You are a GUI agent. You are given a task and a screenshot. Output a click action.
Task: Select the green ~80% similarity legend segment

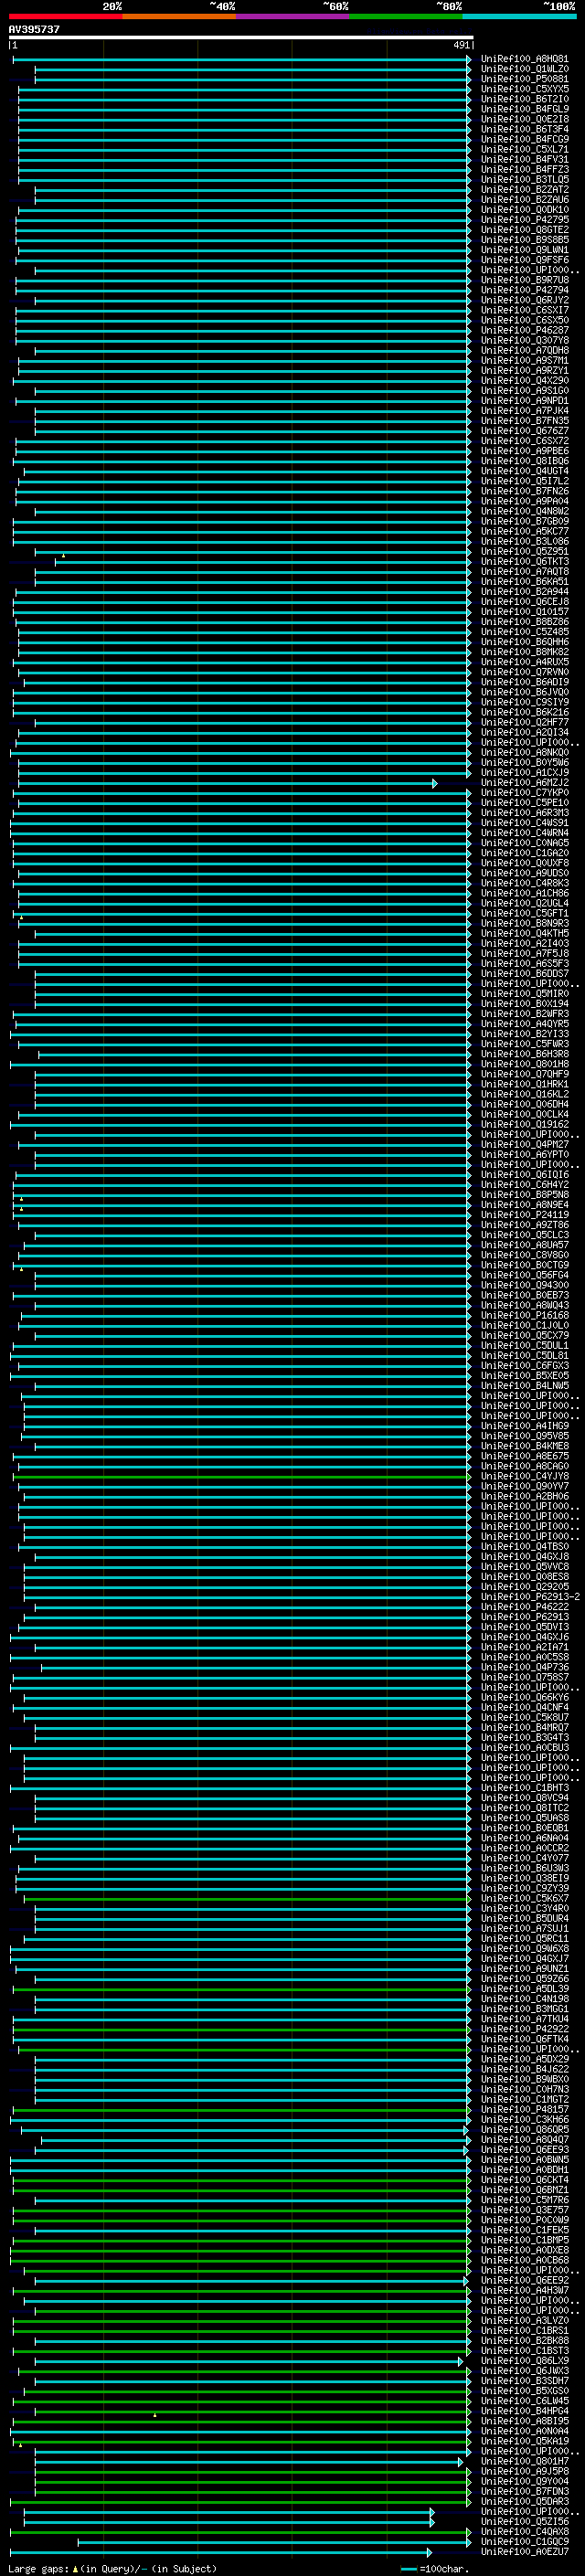pyautogui.click(x=406, y=16)
